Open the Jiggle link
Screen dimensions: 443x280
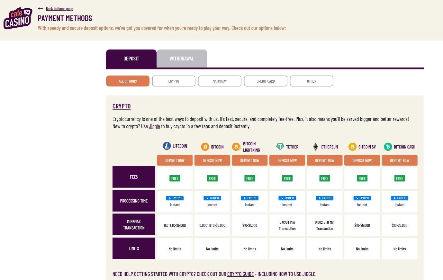point(154,126)
